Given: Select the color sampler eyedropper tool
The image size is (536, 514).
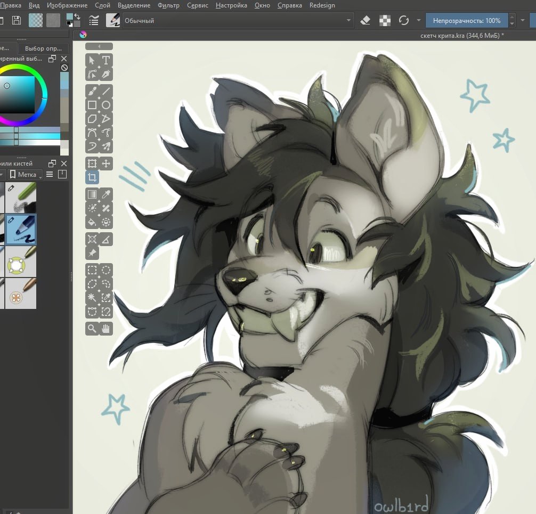Looking at the screenshot, I should [x=106, y=194].
